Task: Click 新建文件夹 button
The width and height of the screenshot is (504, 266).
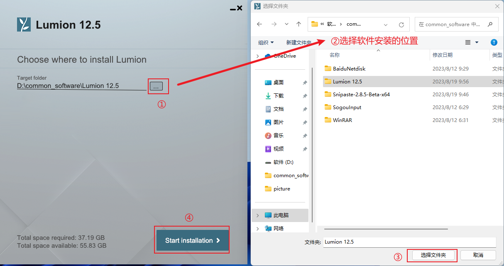Action: [298, 42]
